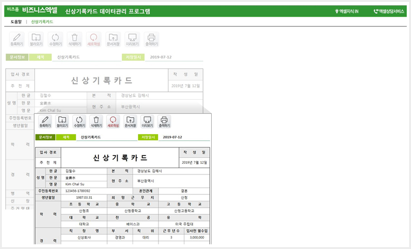Select Kim Chal Su cell in enlarged foreground card
The height and width of the screenshot is (249, 411).
pyautogui.click(x=84, y=184)
